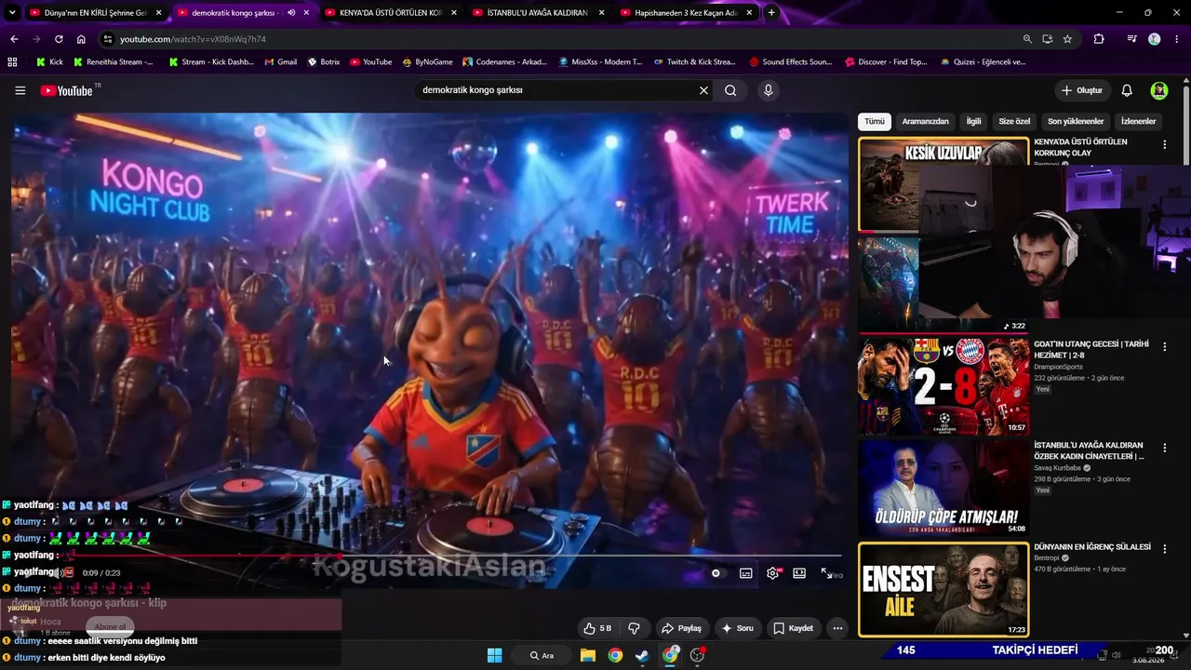Close the 'demokratik kongo şarkısı' tab

[306, 13]
